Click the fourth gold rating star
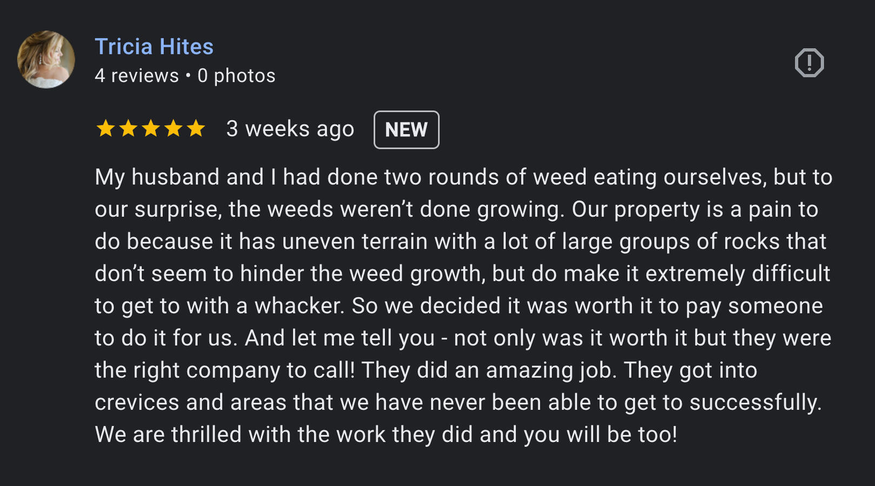 point(173,129)
